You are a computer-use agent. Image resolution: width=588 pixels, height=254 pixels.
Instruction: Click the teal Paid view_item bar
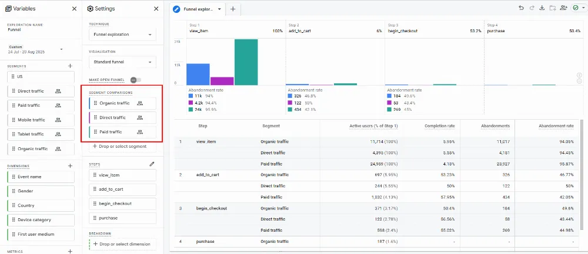(246, 62)
